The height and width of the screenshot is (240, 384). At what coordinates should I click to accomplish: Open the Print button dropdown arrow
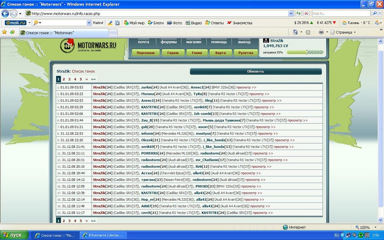[327, 32]
